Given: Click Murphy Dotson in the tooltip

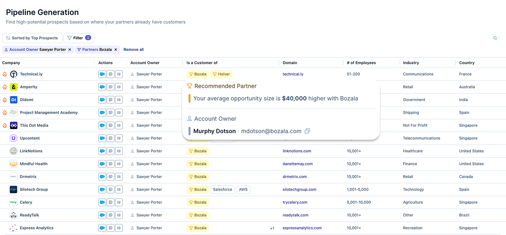Looking at the screenshot, I should click(x=214, y=131).
